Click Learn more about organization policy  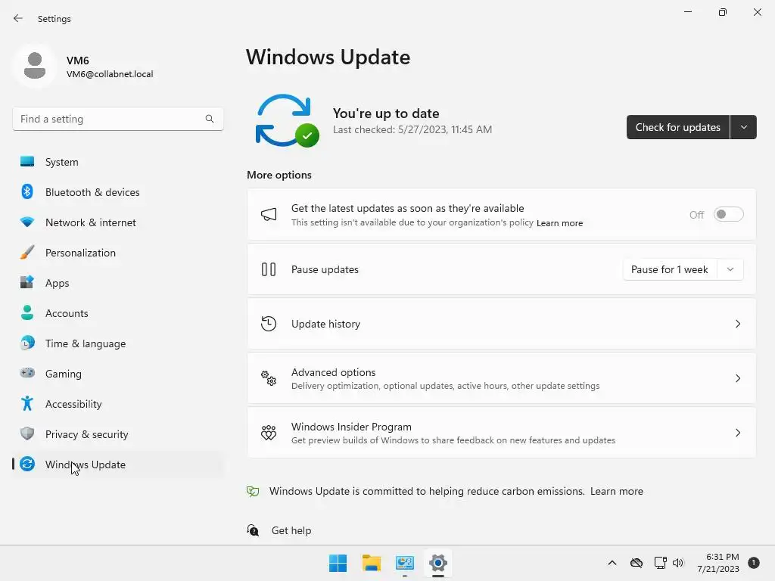click(x=559, y=223)
